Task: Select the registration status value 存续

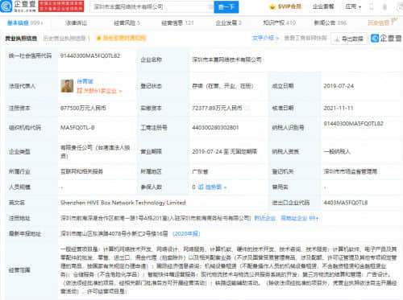Action: pyautogui.click(x=222, y=86)
